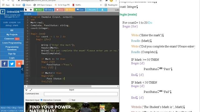The height and width of the screenshot is (112, 200).
Task: Bookmark this page star icon
Action: coord(101,1)
